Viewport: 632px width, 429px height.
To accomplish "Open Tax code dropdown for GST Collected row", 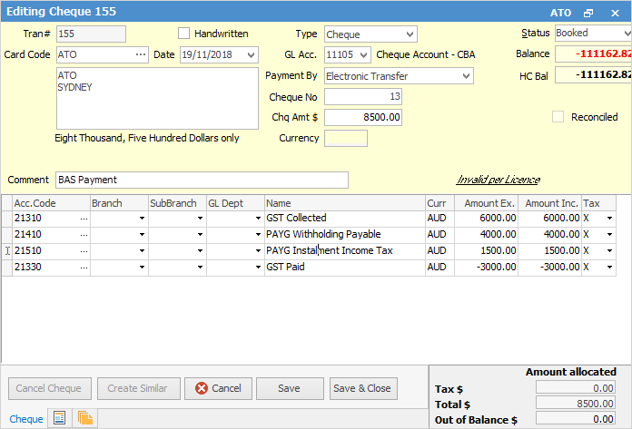I will pyautogui.click(x=608, y=219).
